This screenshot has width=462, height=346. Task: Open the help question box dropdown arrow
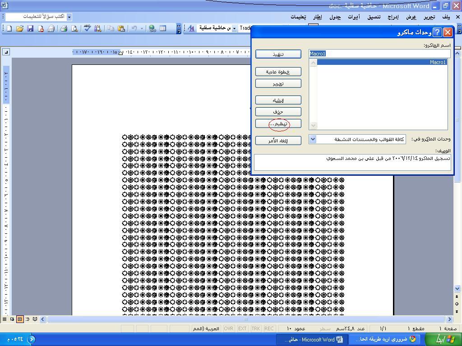coord(69,17)
